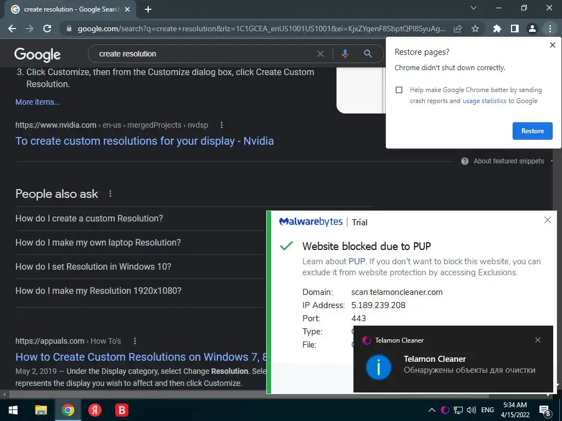
Task: Clear the Google search box text
Action: [x=321, y=54]
